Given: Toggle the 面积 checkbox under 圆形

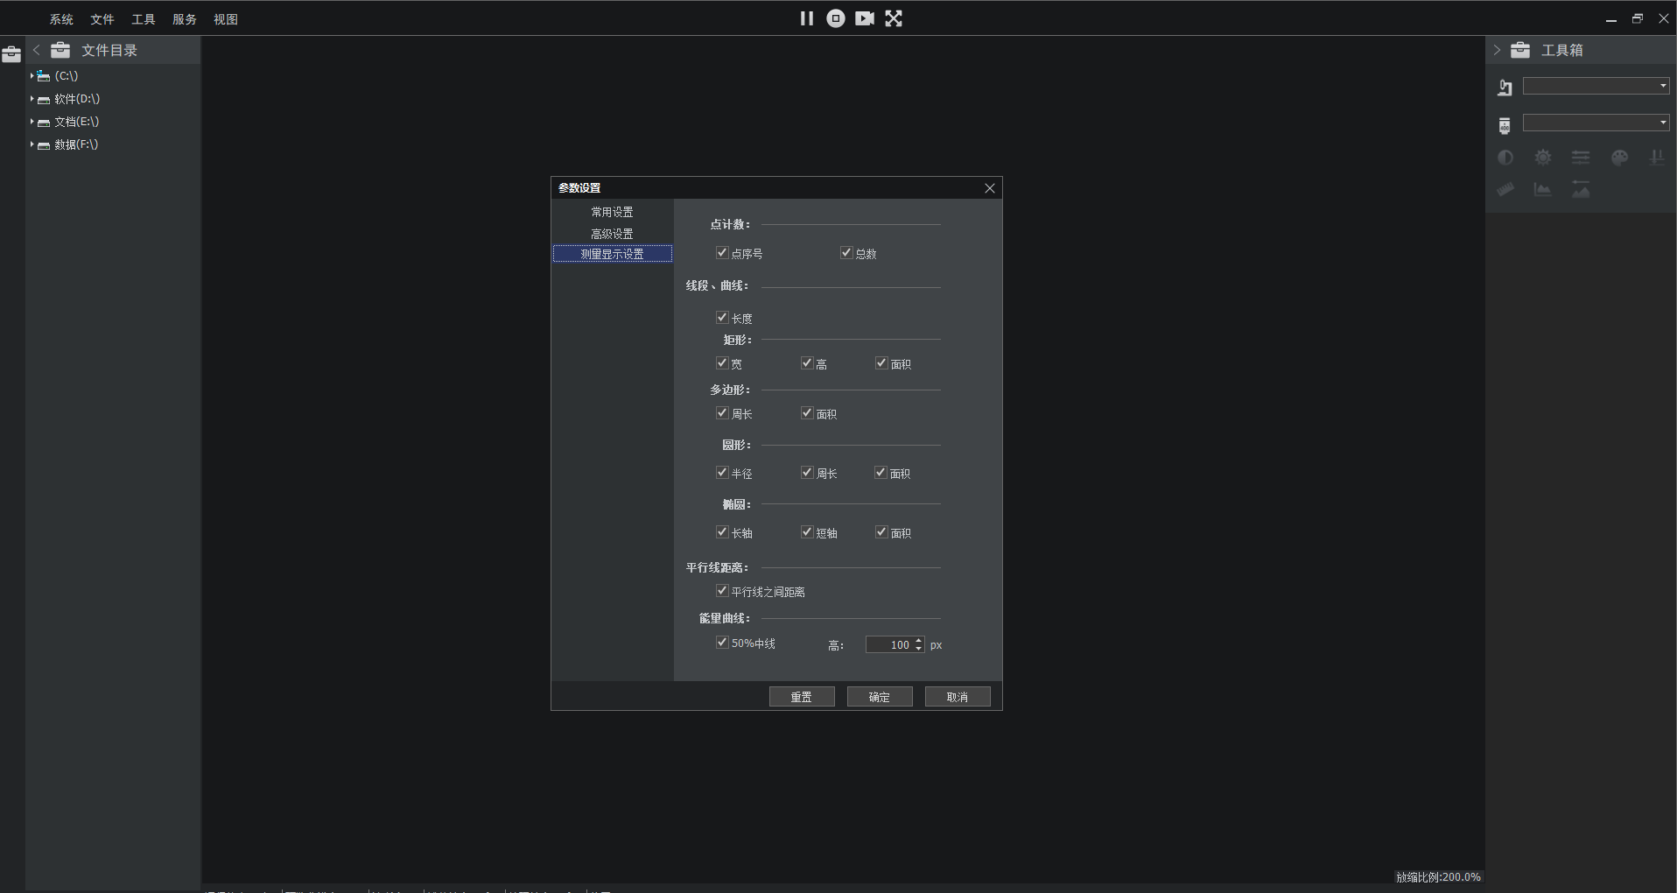Looking at the screenshot, I should click(881, 473).
